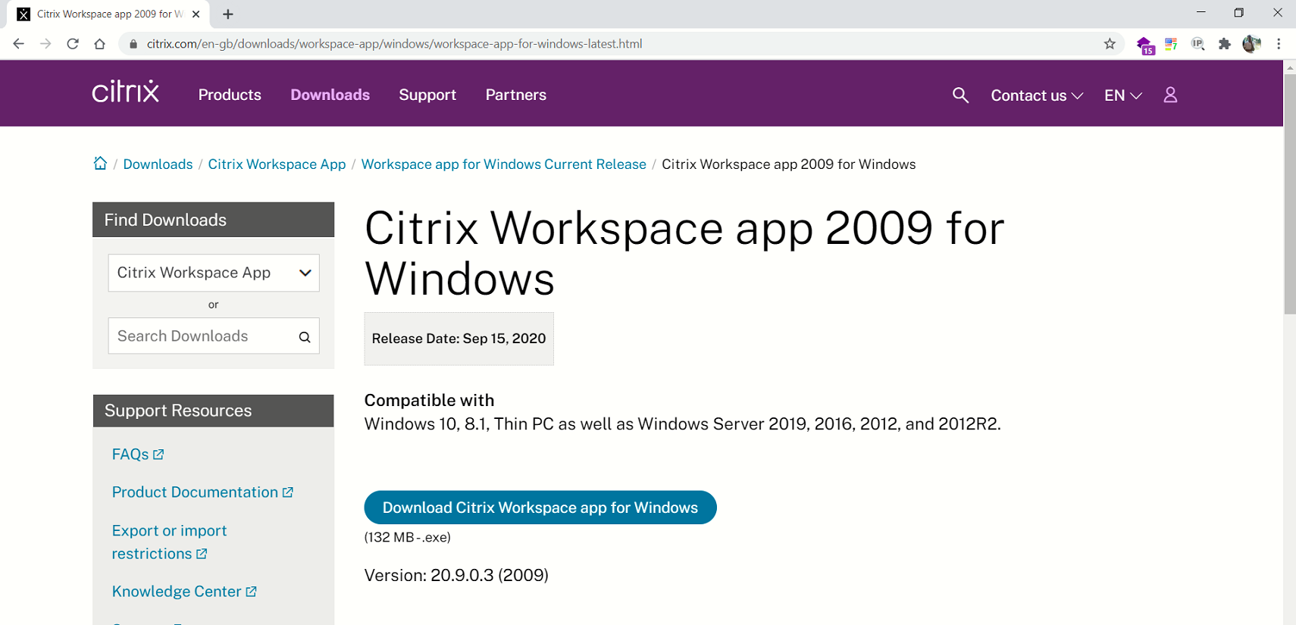1296x625 pixels.
Task: Click the Version: 20.9.0.3 (2009) text
Action: point(456,575)
